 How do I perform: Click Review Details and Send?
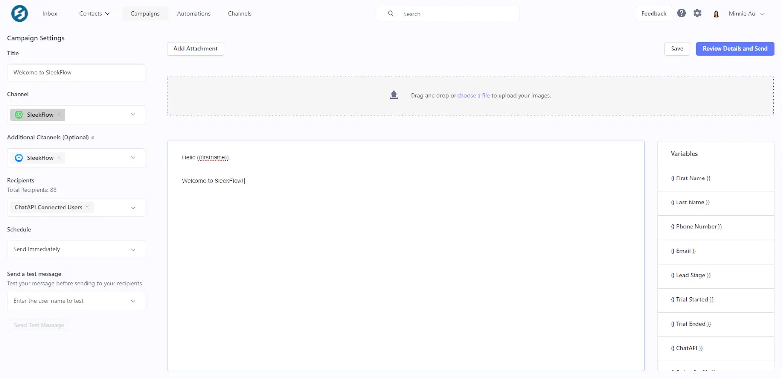(735, 49)
